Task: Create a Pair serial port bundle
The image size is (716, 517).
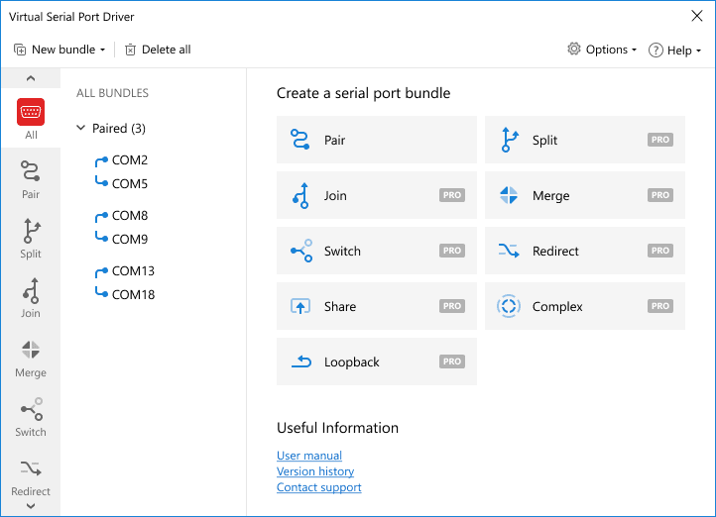Action: click(377, 141)
